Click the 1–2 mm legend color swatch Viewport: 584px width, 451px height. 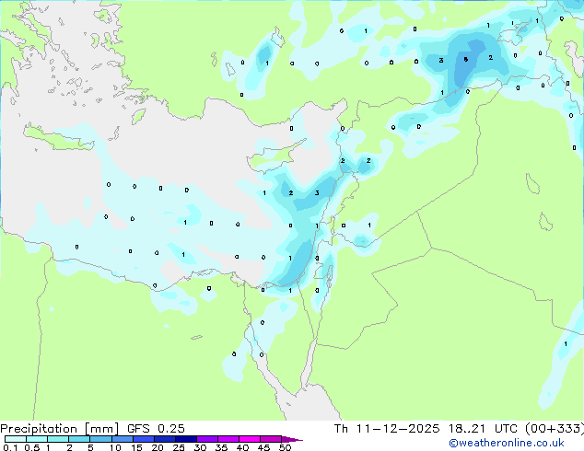[58, 439]
